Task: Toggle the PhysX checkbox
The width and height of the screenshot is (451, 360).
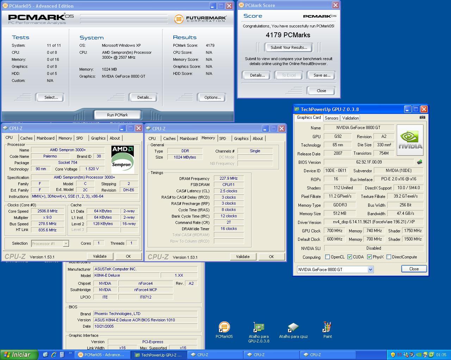Action: [x=369, y=257]
